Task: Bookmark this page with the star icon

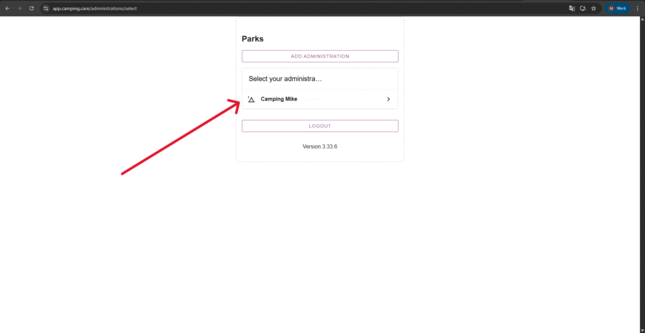Action: 593,8
